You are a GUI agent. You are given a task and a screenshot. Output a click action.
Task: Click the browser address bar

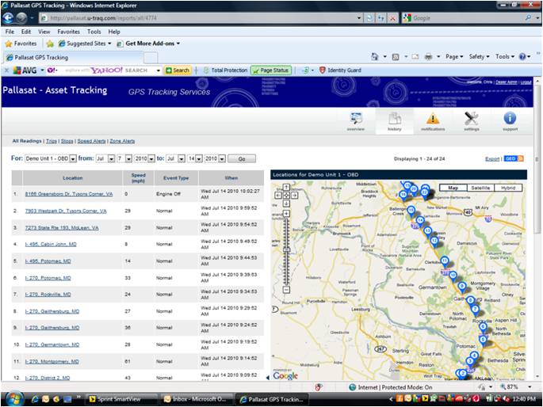coord(199,17)
